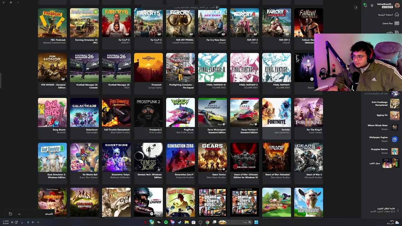Open Goat Simulator 3 Windows Edition tile
Image resolution: width=402 pixels, height=226 pixels.
52,163
